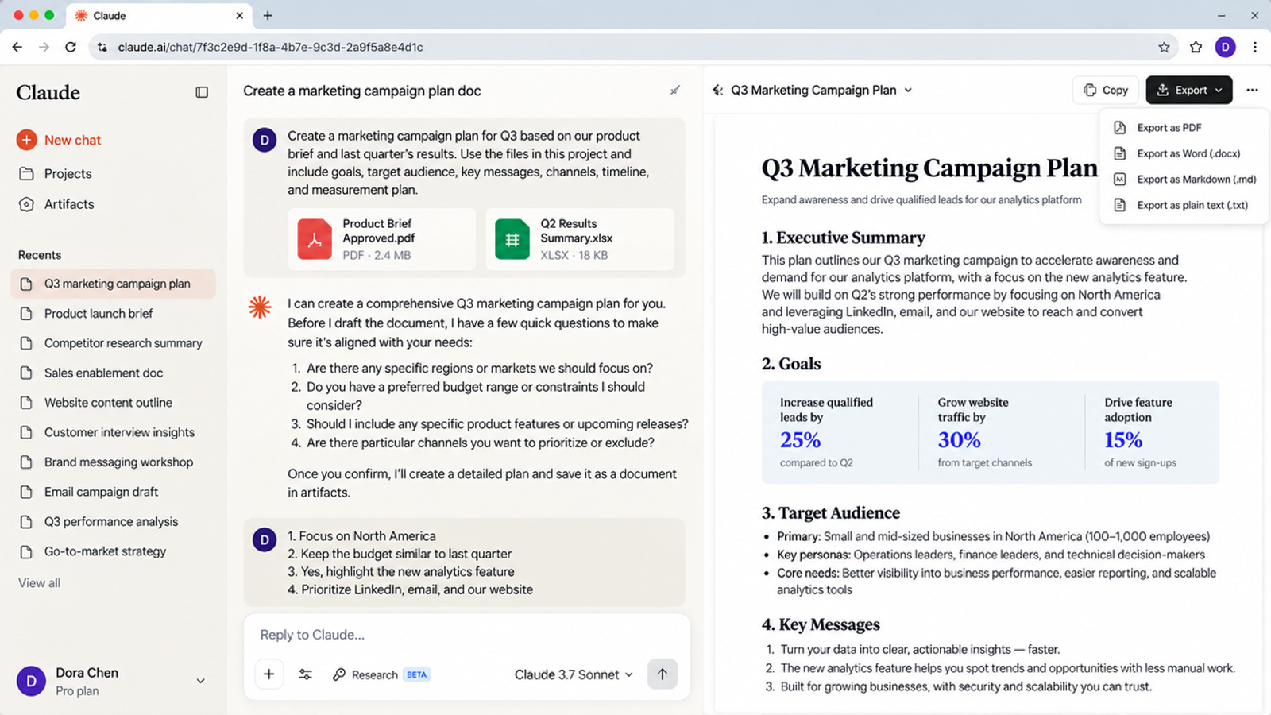1271x715 pixels.
Task: Click the plus attach button in reply box
Action: point(269,674)
